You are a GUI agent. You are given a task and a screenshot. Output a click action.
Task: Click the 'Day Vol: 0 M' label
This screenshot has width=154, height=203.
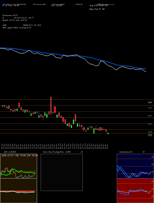[97, 9]
